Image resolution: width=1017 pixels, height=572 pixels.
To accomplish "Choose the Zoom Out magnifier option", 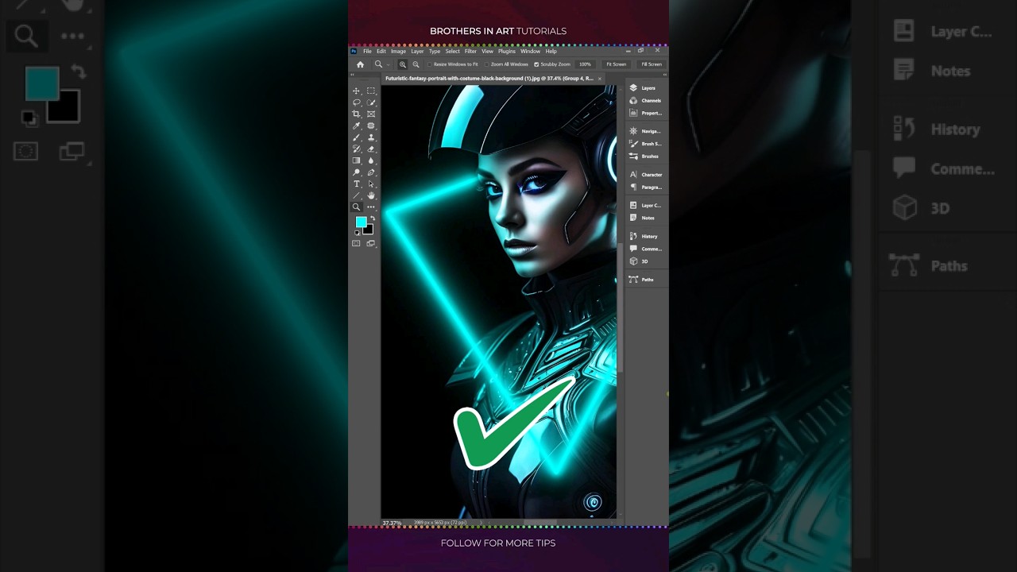I will point(416,64).
